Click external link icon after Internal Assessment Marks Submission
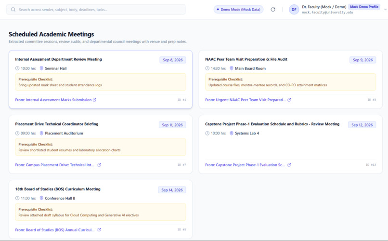The height and width of the screenshot is (241, 388). 94,100
